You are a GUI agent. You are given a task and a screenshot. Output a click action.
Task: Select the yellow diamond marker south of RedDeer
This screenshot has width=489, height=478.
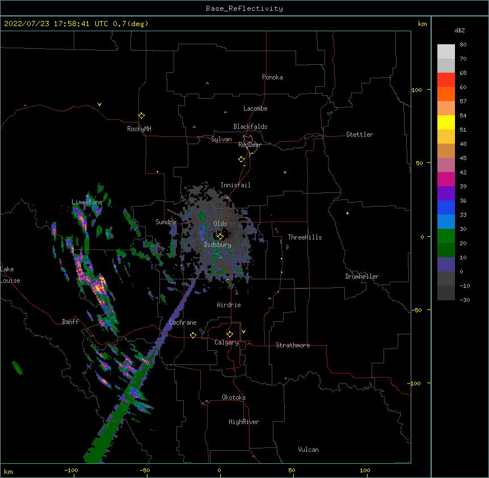(241, 160)
